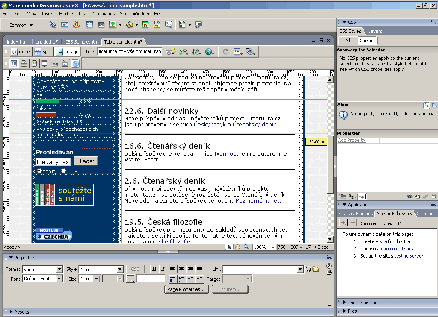Click the Quick Tag Editor icon
Image resolution: width=438 pixels, height=317 pixels.
pyautogui.click(x=329, y=272)
